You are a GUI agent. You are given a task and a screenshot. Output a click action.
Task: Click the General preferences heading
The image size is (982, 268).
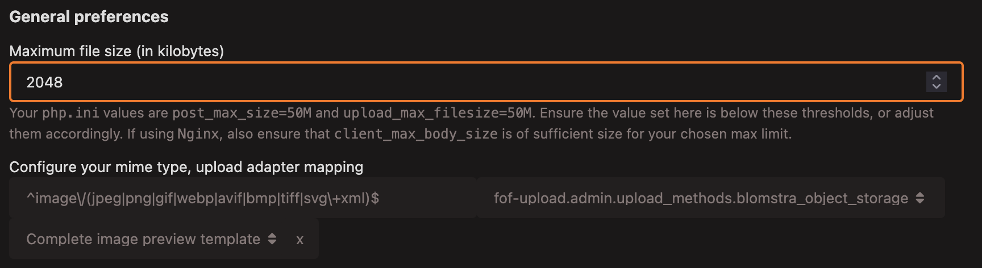pyautogui.click(x=89, y=17)
